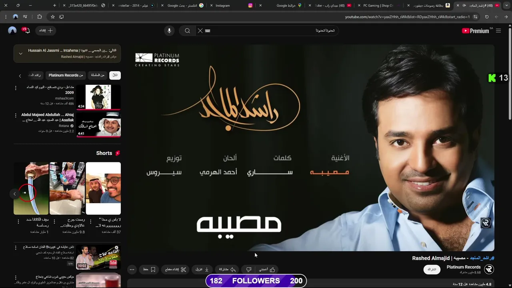Open the henna hand Short thumbnail
This screenshot has height=288, width=512.
pyautogui.click(x=67, y=188)
